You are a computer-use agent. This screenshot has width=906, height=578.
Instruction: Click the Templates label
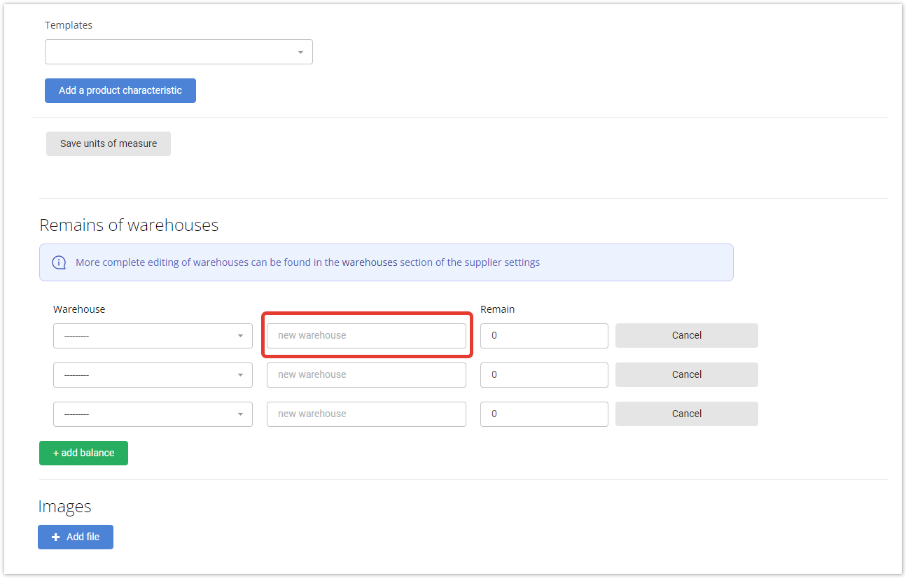69,25
